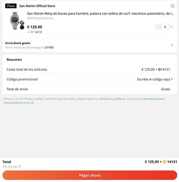Open términos y políticas link
Screen dimensions: 179x182
(x=112, y=99)
